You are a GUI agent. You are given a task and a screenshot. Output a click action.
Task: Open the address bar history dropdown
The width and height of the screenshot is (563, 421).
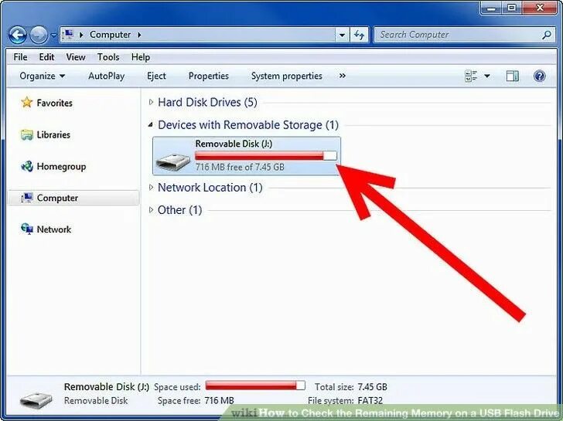click(x=342, y=35)
